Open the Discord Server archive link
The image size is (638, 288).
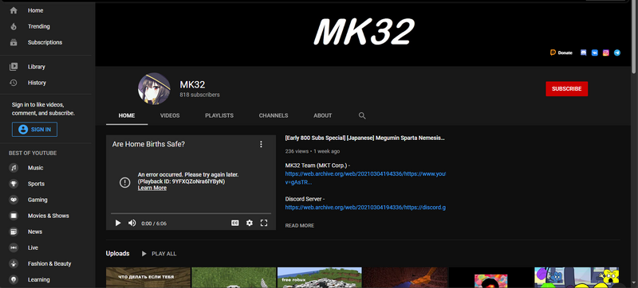click(365, 208)
